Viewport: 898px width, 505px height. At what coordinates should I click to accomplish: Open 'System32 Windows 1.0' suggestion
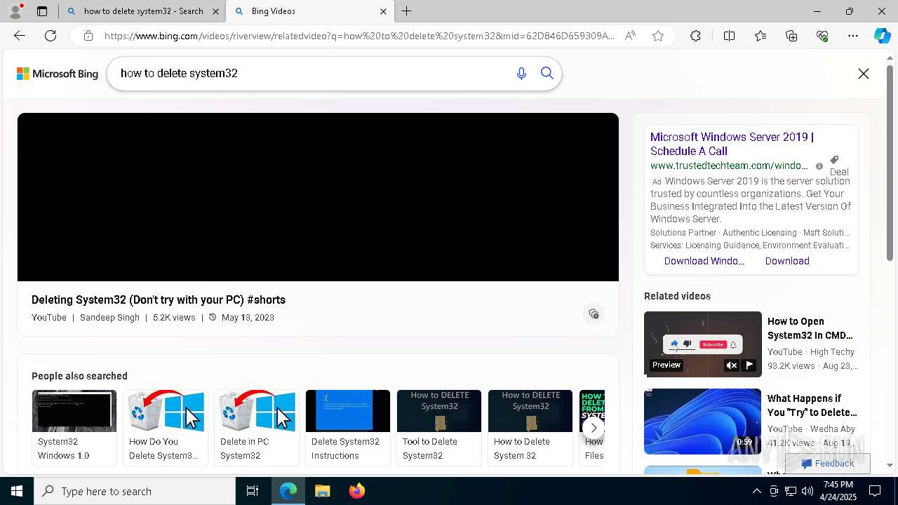74,428
